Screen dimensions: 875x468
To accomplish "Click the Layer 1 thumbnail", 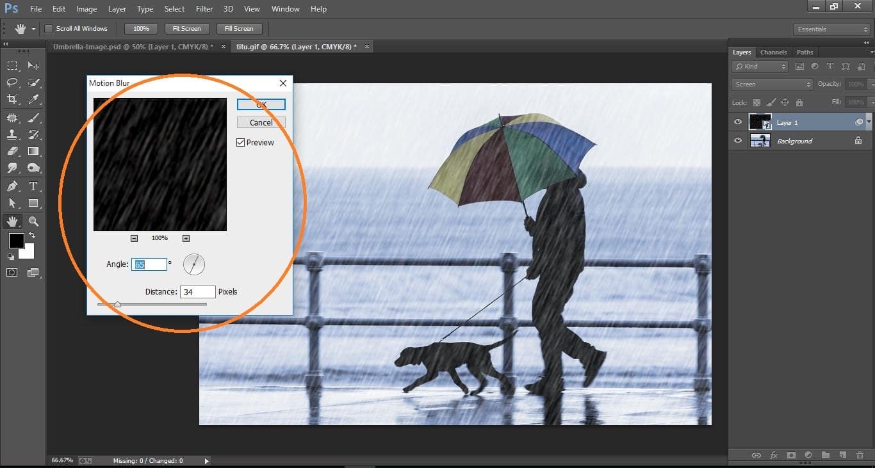I will click(760, 122).
